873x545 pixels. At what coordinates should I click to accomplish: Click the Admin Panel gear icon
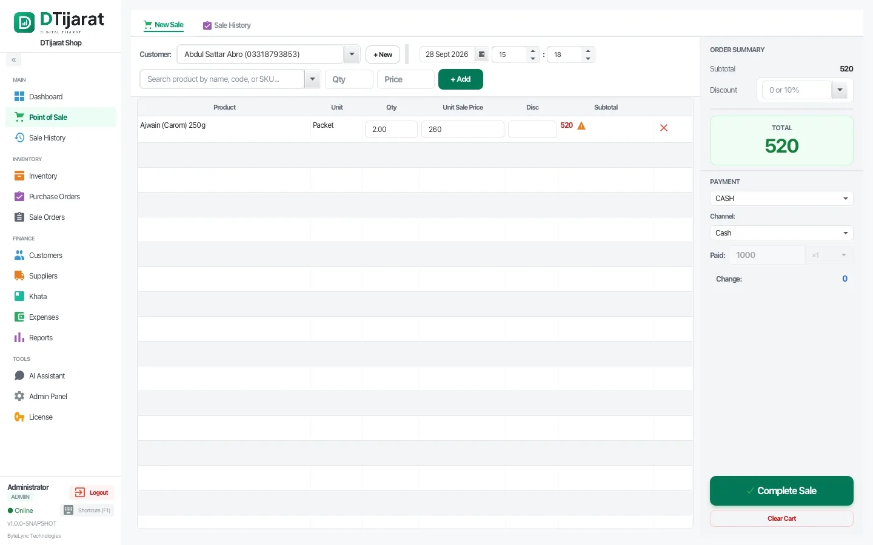(x=19, y=396)
